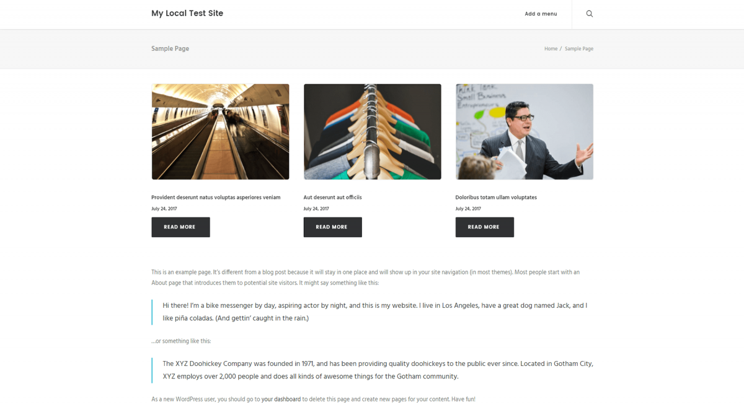Open the clothes hangers thumbnail
Image resolution: width=744 pixels, height=418 pixels.
373,132
